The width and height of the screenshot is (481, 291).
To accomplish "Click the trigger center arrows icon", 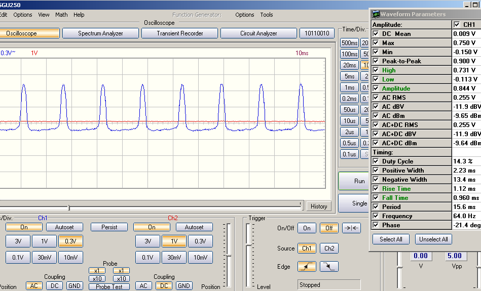I will pyautogui.click(x=351, y=228).
